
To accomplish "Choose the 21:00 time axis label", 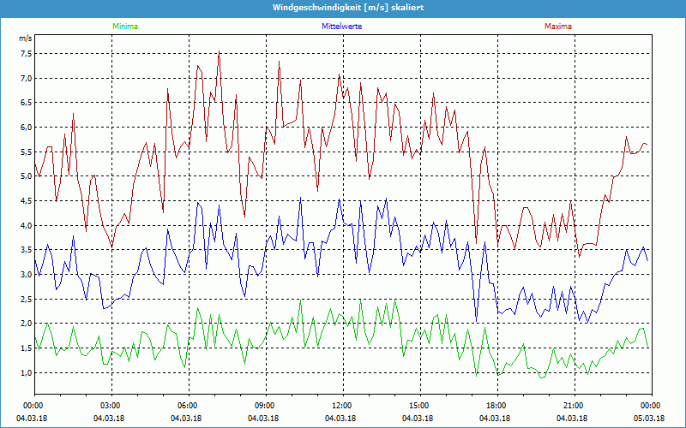I will pos(574,406).
